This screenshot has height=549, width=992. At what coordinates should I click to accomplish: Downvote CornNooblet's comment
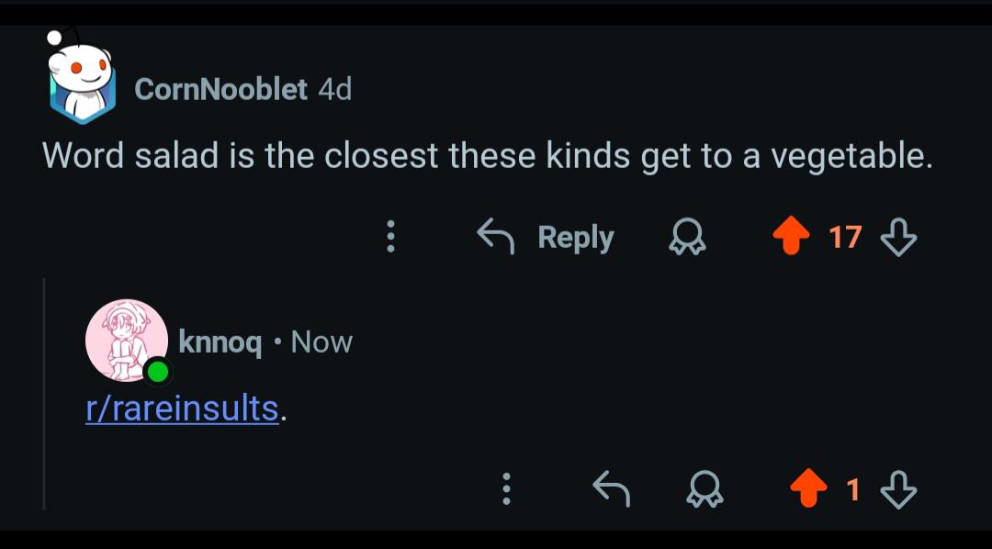coord(897,236)
